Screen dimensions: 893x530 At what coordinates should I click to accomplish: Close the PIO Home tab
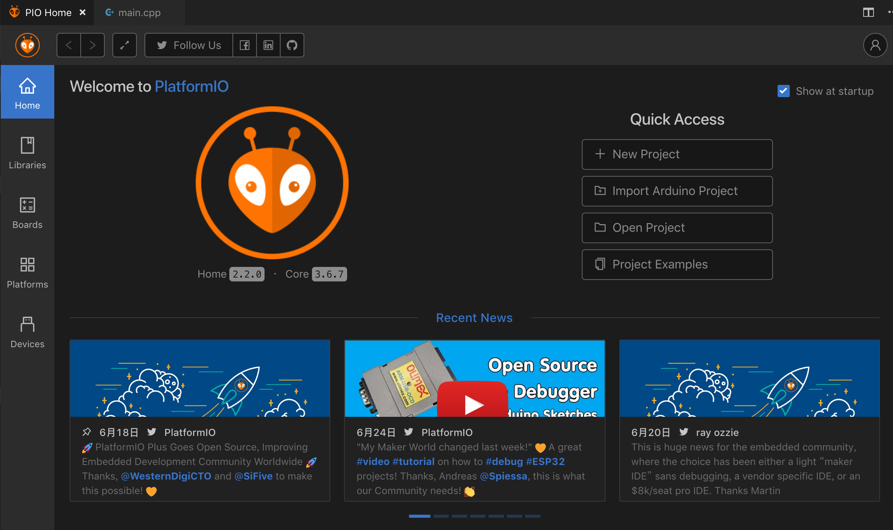(83, 13)
